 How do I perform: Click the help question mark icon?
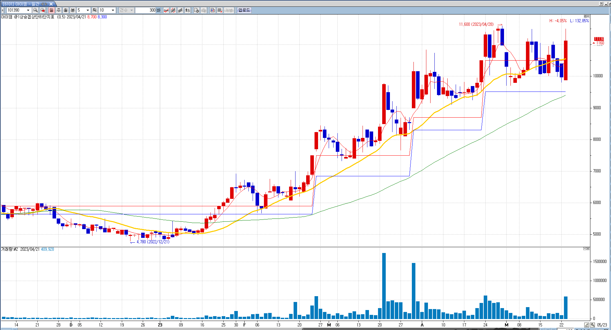[601, 4]
